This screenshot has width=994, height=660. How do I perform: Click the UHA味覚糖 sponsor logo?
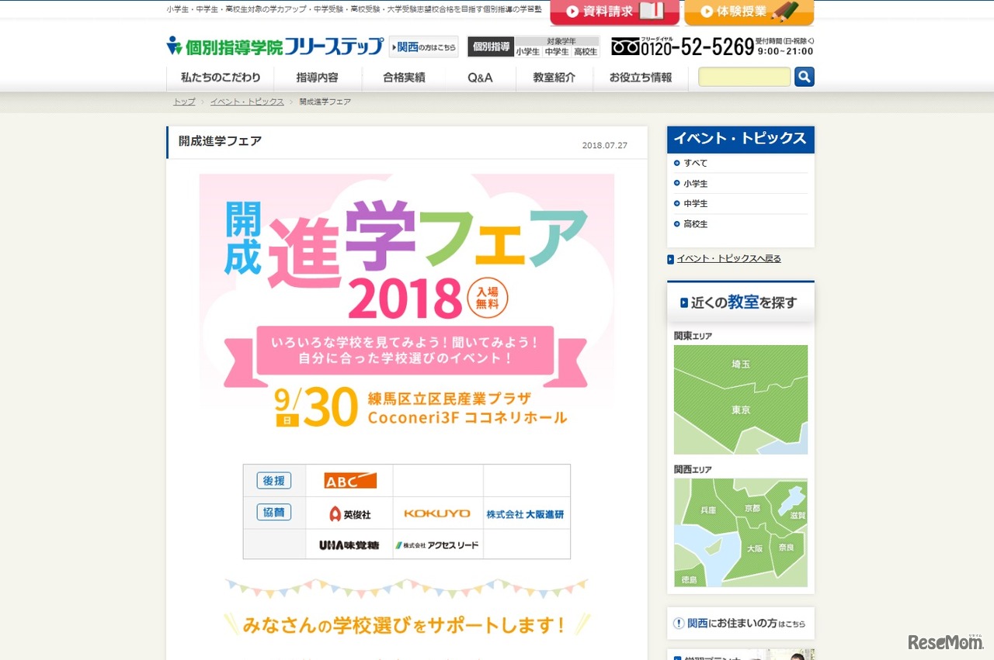349,545
